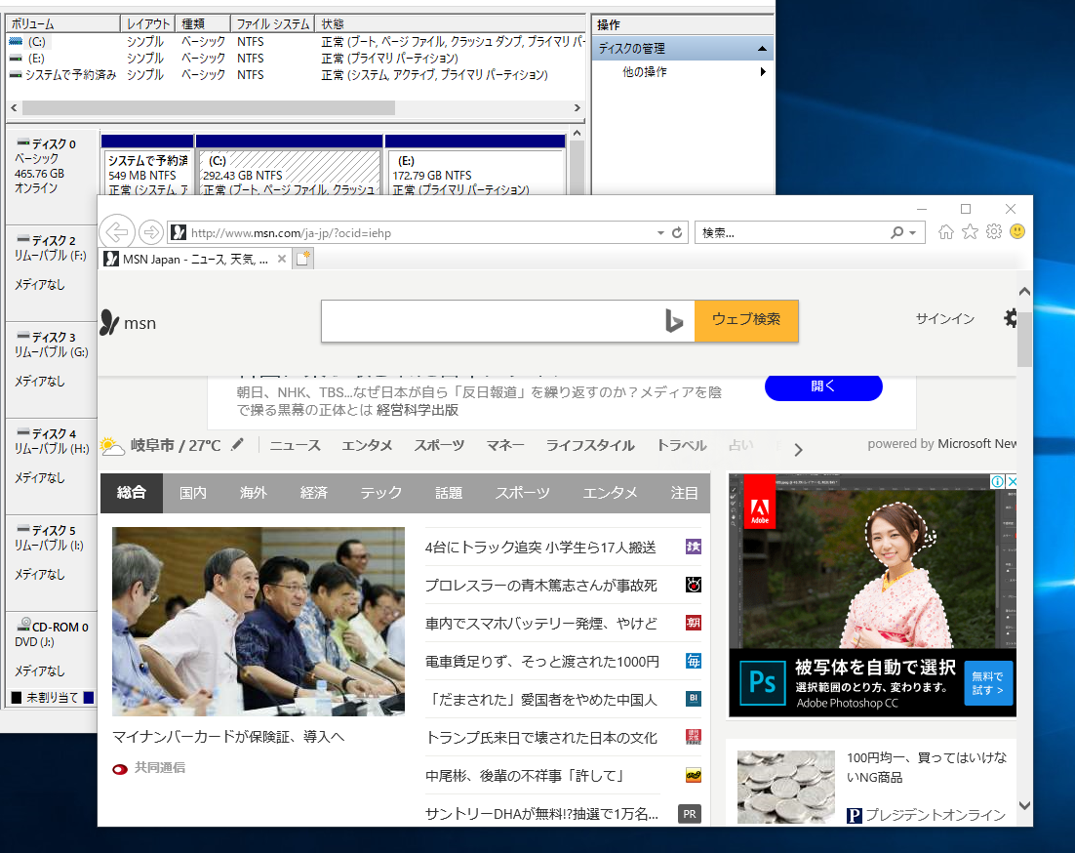Click the Bing logo in the search box
Viewport: 1075px width, 853px height.
674,320
